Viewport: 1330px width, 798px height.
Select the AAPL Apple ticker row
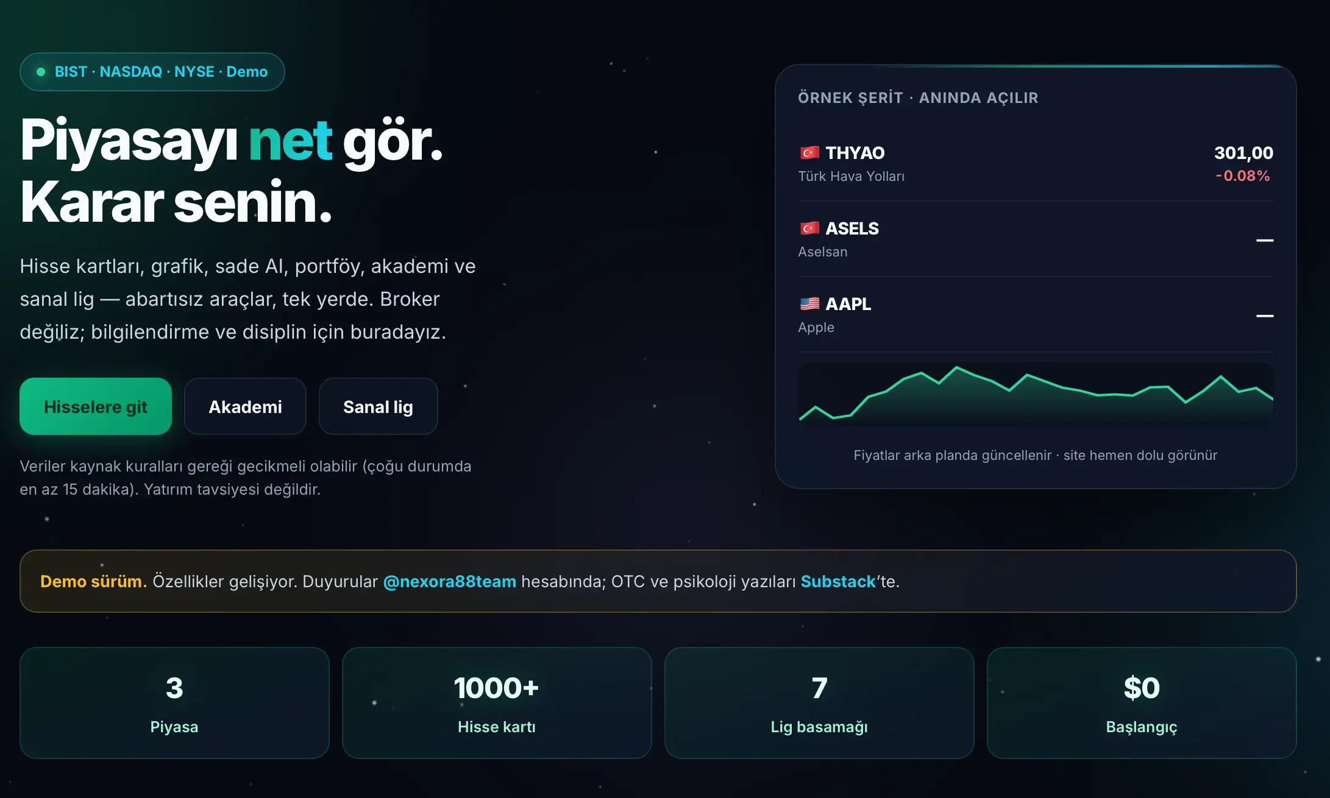[1036, 315]
